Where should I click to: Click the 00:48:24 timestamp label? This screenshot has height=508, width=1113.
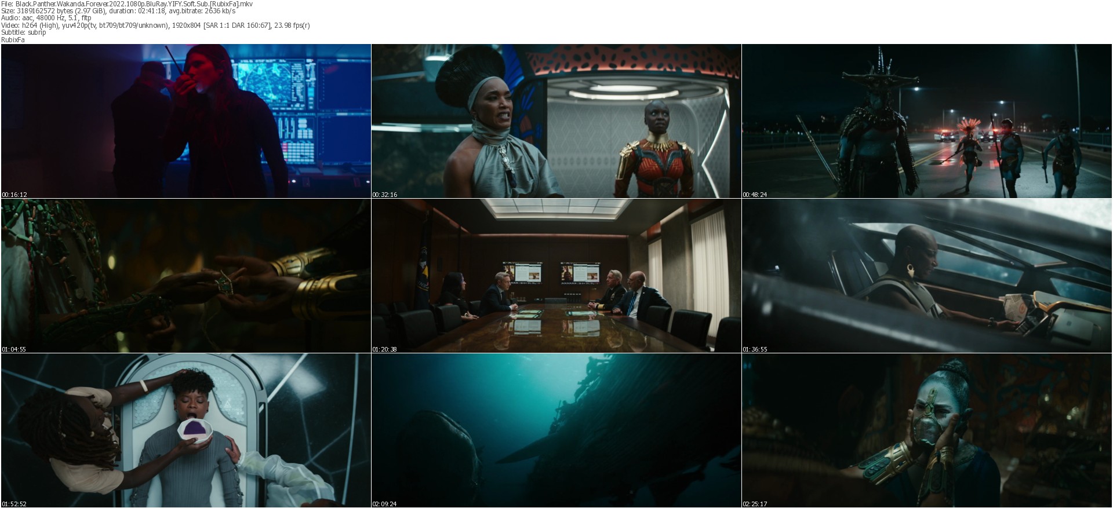coord(755,195)
